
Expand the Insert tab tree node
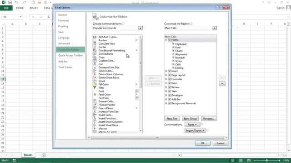(x=166, y=71)
